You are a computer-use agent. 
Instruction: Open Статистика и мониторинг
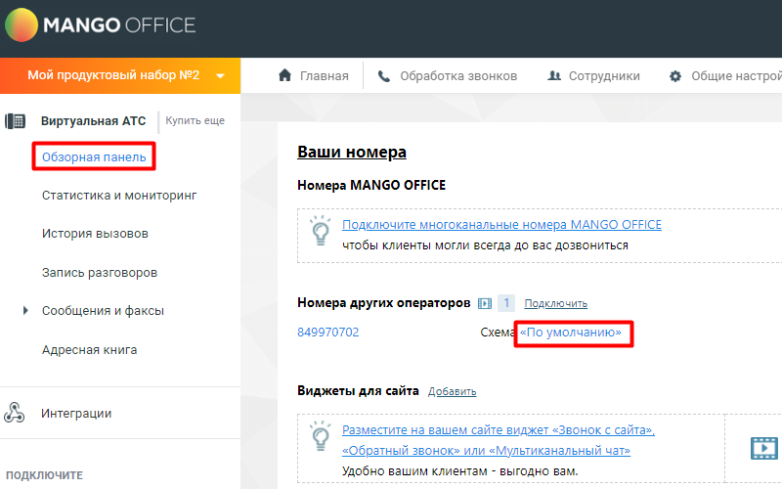[119, 195]
